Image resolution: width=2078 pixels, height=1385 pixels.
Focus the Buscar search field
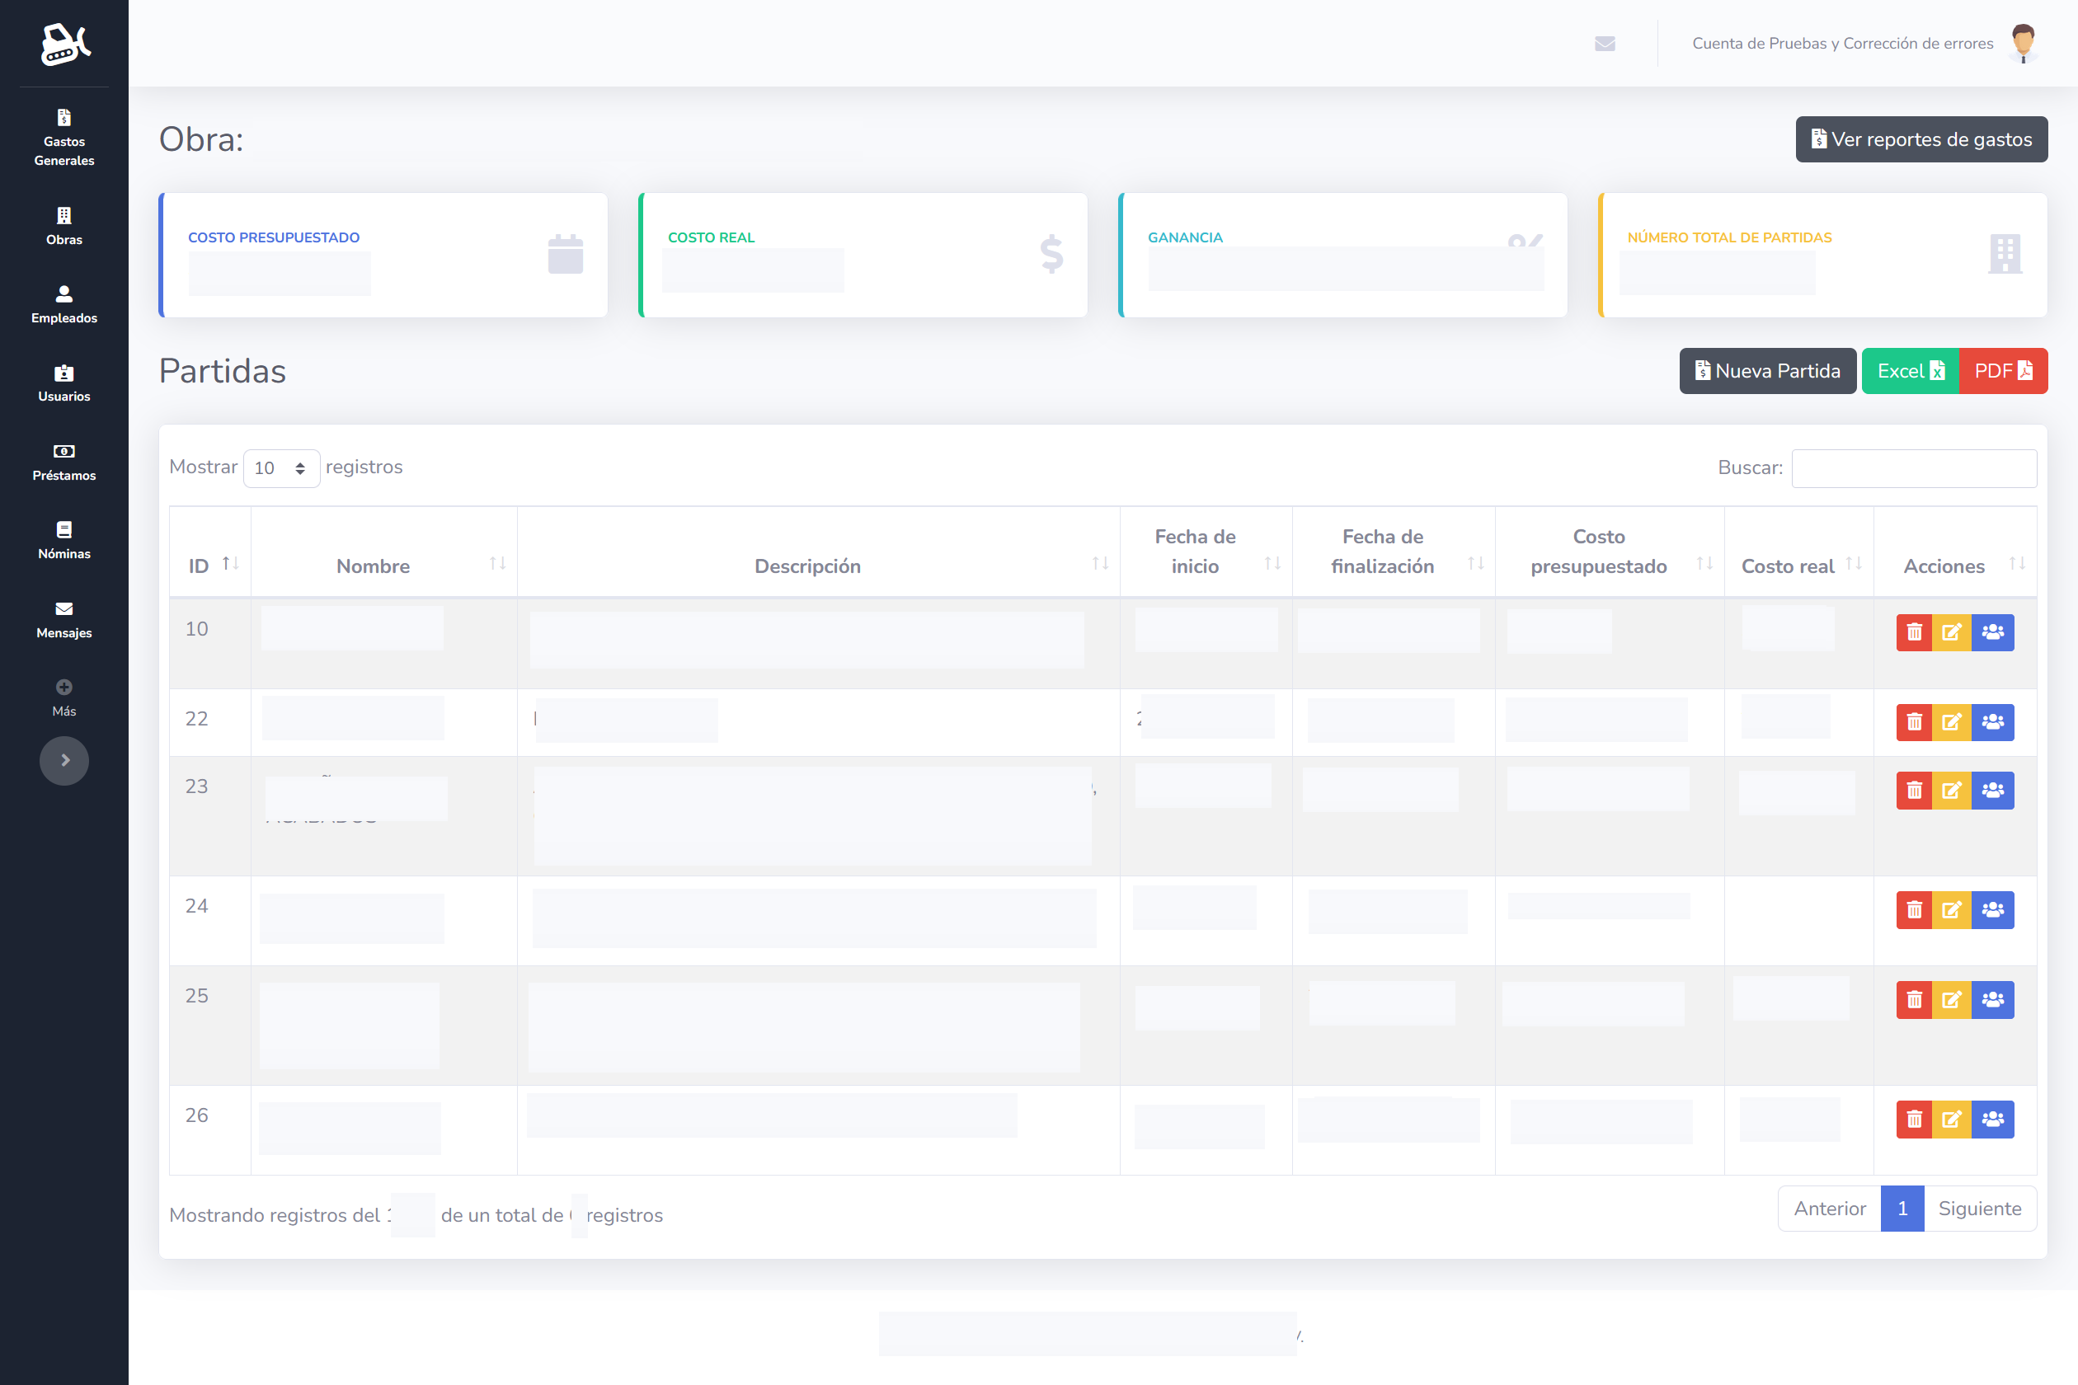(1915, 468)
